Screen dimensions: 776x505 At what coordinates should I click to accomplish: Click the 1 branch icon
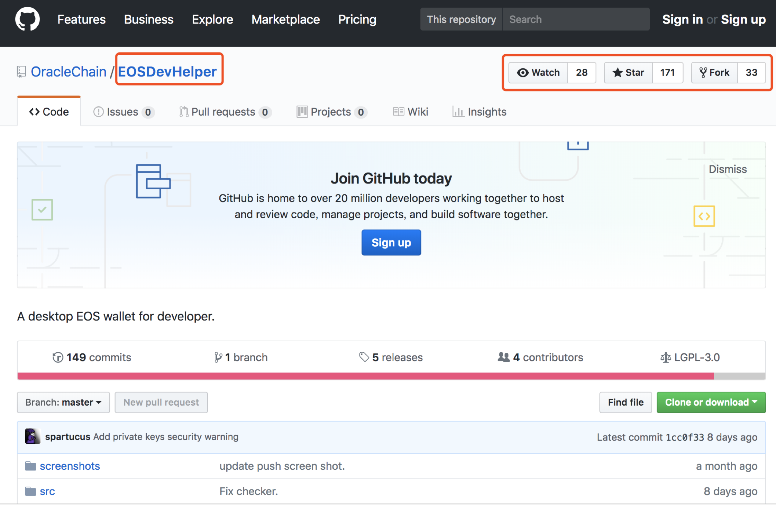(x=218, y=357)
